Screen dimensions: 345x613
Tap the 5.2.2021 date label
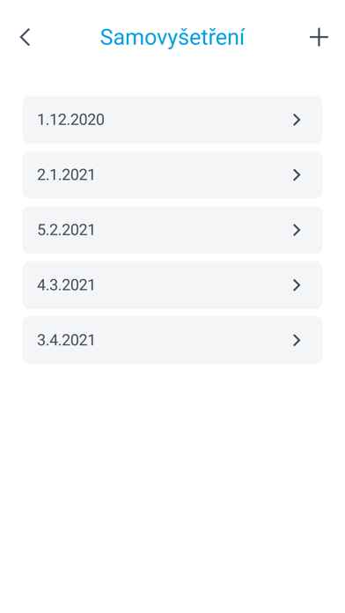pos(66,230)
